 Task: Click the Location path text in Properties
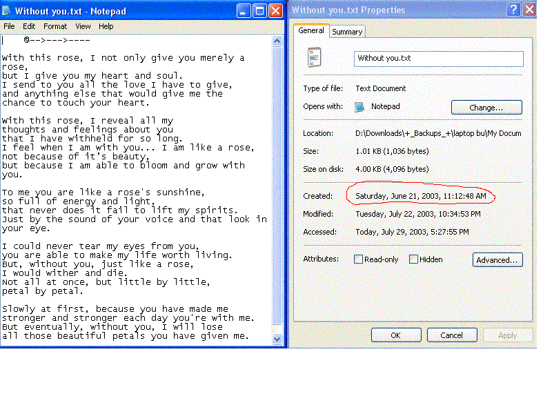pyautogui.click(x=438, y=133)
